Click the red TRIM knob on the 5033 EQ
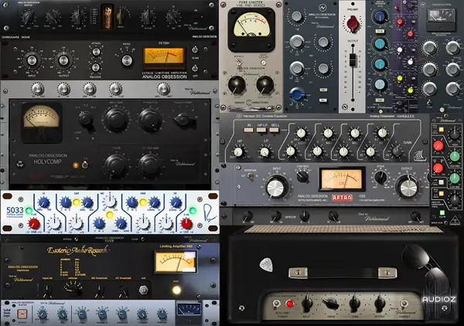 (x=34, y=223)
